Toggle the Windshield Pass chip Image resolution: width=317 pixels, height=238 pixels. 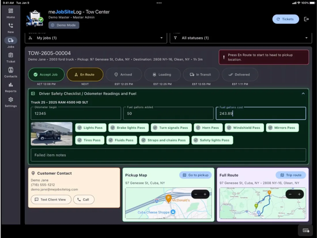(244, 128)
